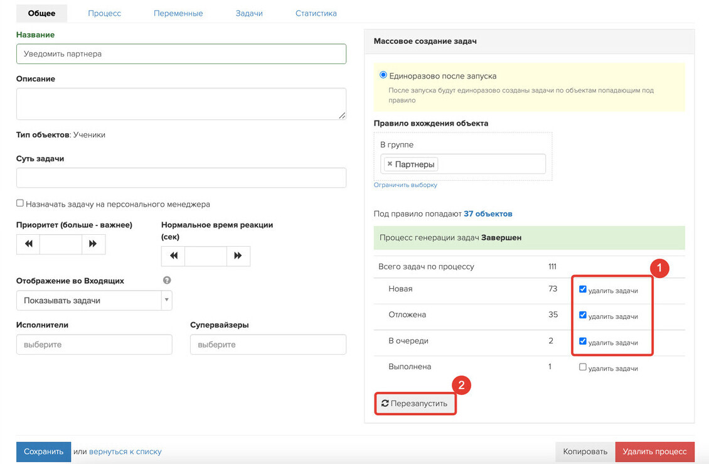Remove the Партнеры tag with its x
Image resolution: width=709 pixels, height=464 pixels.
point(390,164)
